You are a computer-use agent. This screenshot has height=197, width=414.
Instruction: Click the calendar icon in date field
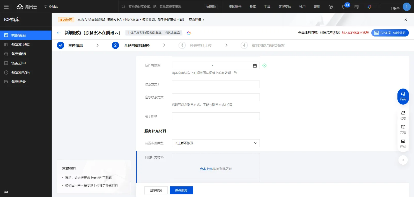pyautogui.click(x=255, y=66)
